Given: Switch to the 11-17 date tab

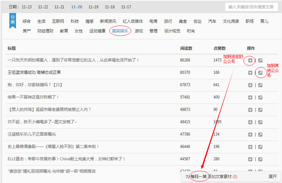Looking at the screenshot, I should coord(126,7).
